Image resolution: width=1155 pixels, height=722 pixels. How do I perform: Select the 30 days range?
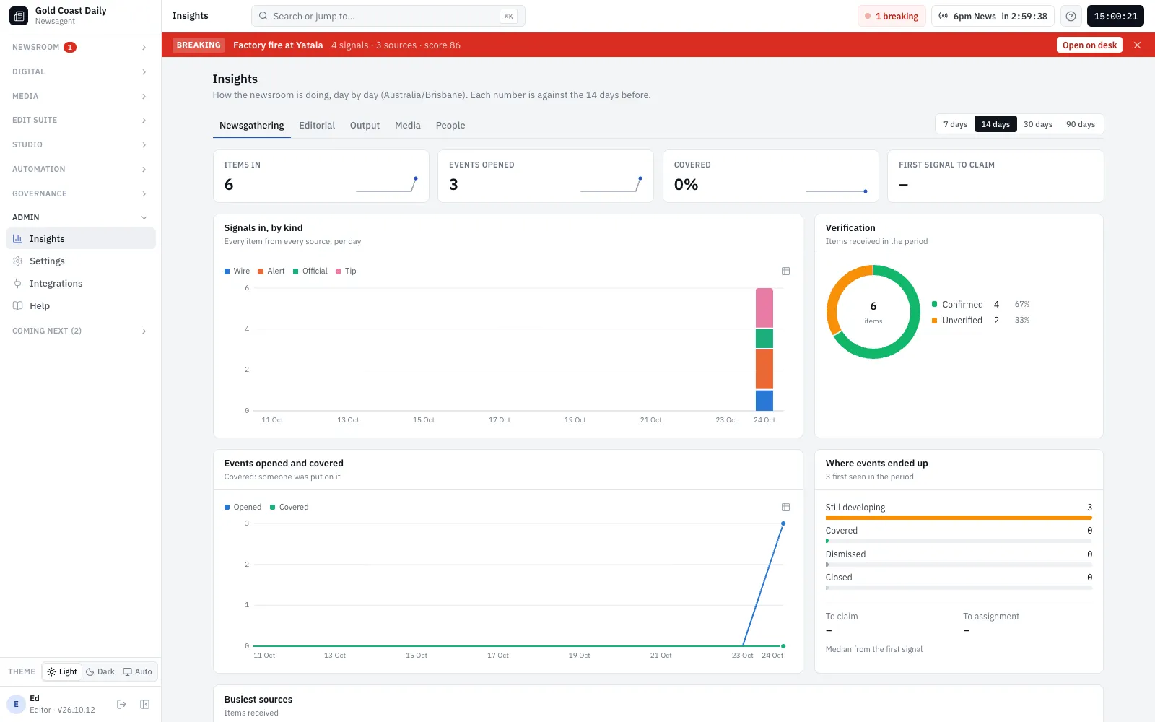pyautogui.click(x=1038, y=124)
